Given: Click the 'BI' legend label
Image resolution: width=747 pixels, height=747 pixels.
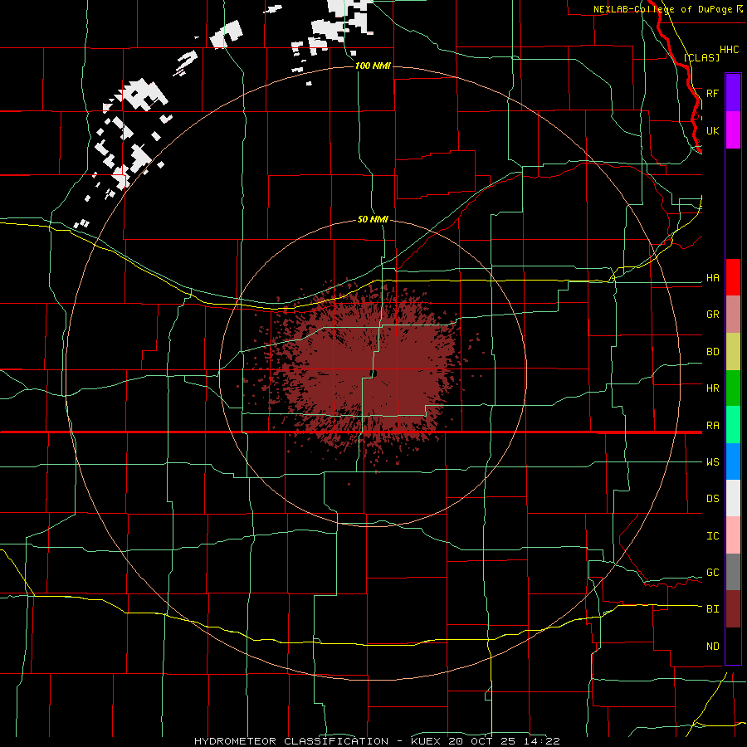Looking at the screenshot, I should point(713,609).
